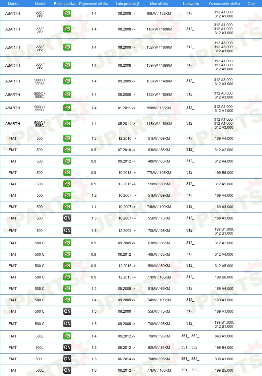Click the 312 A9.000 engine code

224,69
